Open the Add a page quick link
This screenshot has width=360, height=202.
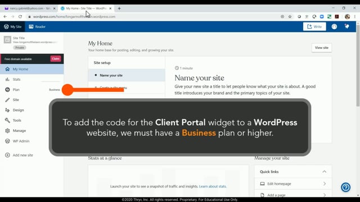pos(293,195)
